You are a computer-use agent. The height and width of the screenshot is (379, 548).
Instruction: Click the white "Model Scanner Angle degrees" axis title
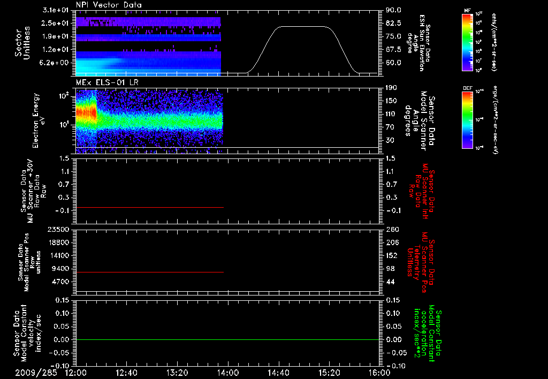click(420, 120)
